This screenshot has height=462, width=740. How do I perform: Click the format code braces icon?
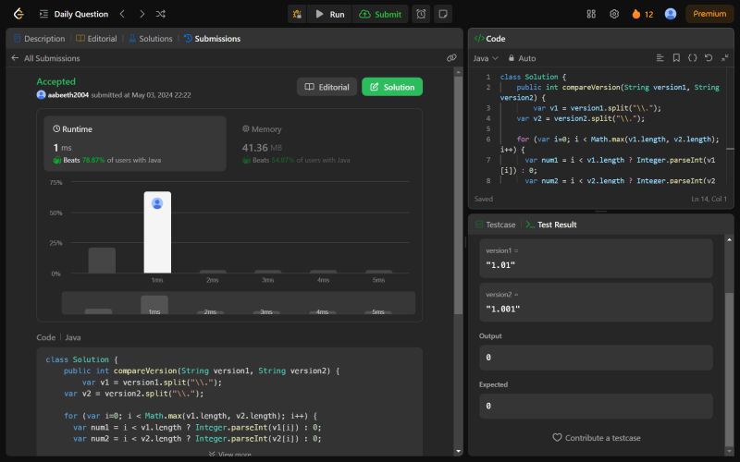click(x=693, y=57)
